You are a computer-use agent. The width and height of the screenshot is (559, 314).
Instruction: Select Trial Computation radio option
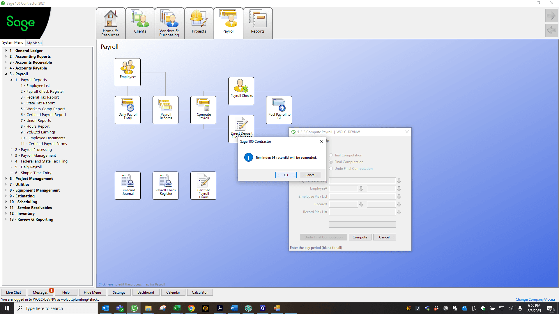[331, 155]
